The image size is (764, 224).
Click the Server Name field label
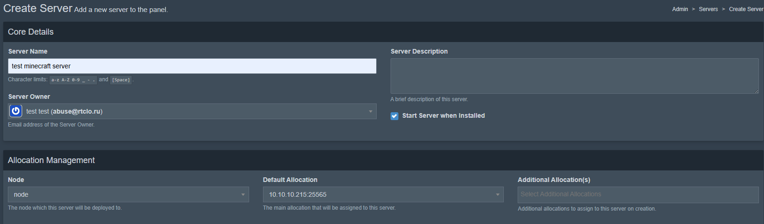[28, 51]
